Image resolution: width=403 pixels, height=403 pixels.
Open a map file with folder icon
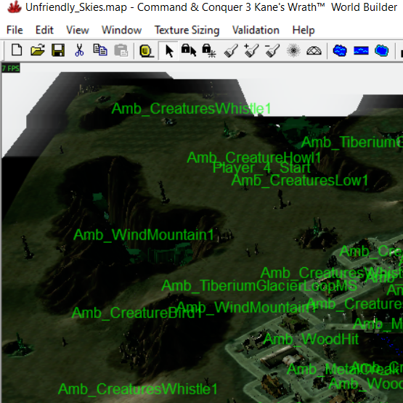coord(38,50)
